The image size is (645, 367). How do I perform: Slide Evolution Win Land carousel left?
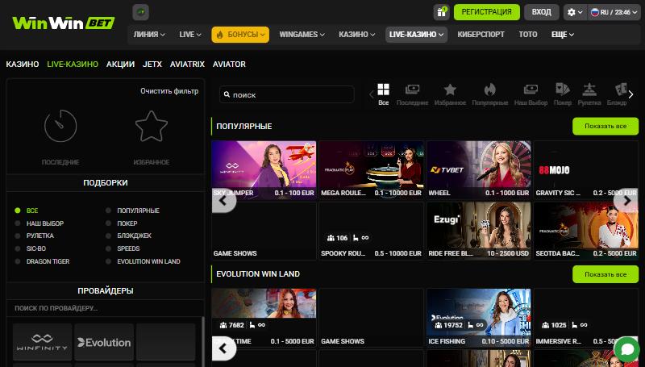coord(223,348)
